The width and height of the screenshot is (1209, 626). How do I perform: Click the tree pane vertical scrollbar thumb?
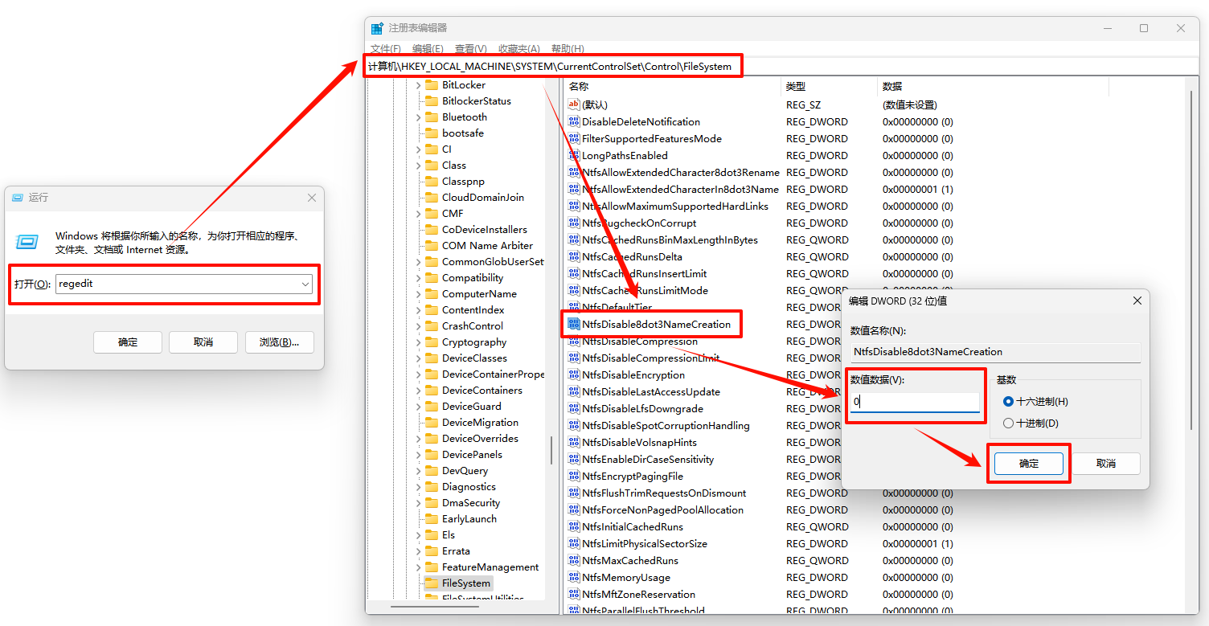point(551,450)
